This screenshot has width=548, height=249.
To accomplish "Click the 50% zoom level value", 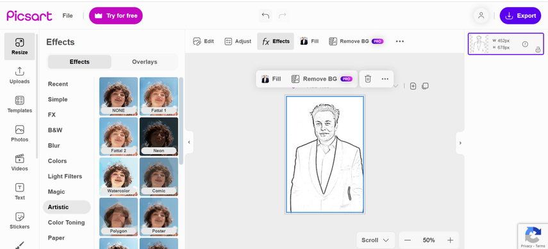I will coord(429,240).
